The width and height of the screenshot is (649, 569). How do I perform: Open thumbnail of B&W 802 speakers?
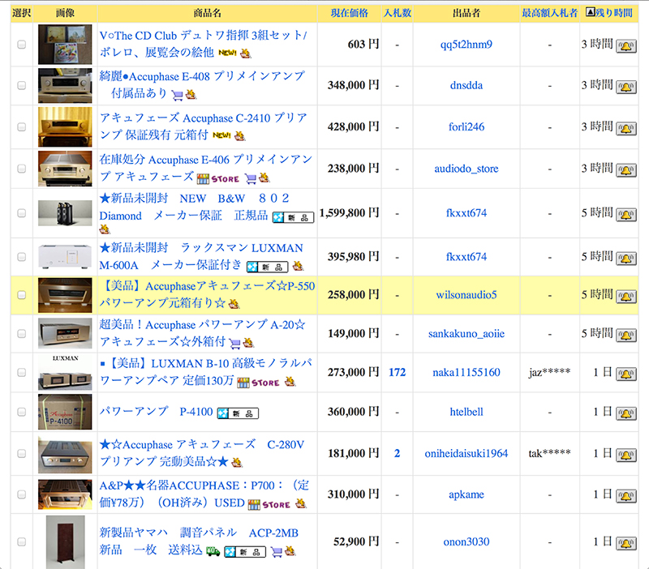click(65, 213)
